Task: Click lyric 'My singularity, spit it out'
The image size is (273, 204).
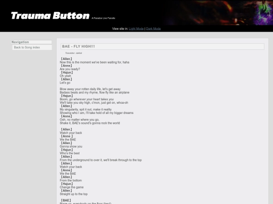Action: (x=85, y=109)
